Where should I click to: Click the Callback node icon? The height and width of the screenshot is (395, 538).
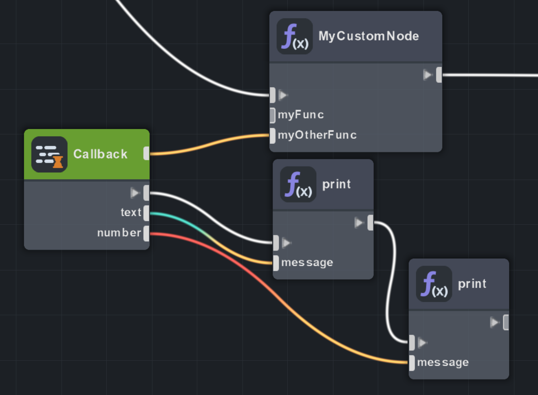click(49, 154)
